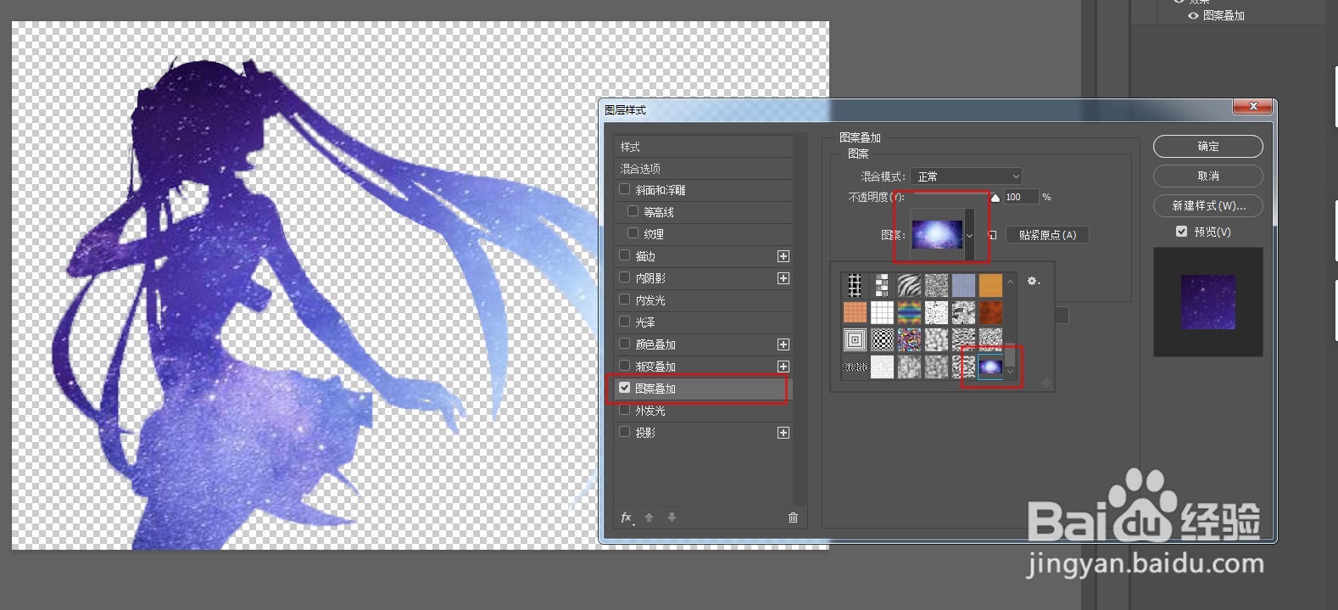
Task: Select the warped checkerboard pattern swatch
Action: tap(882, 340)
